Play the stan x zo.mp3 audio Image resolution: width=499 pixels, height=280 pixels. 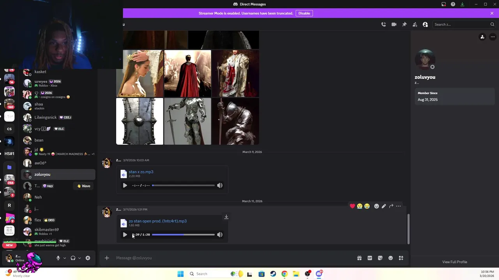click(125, 185)
